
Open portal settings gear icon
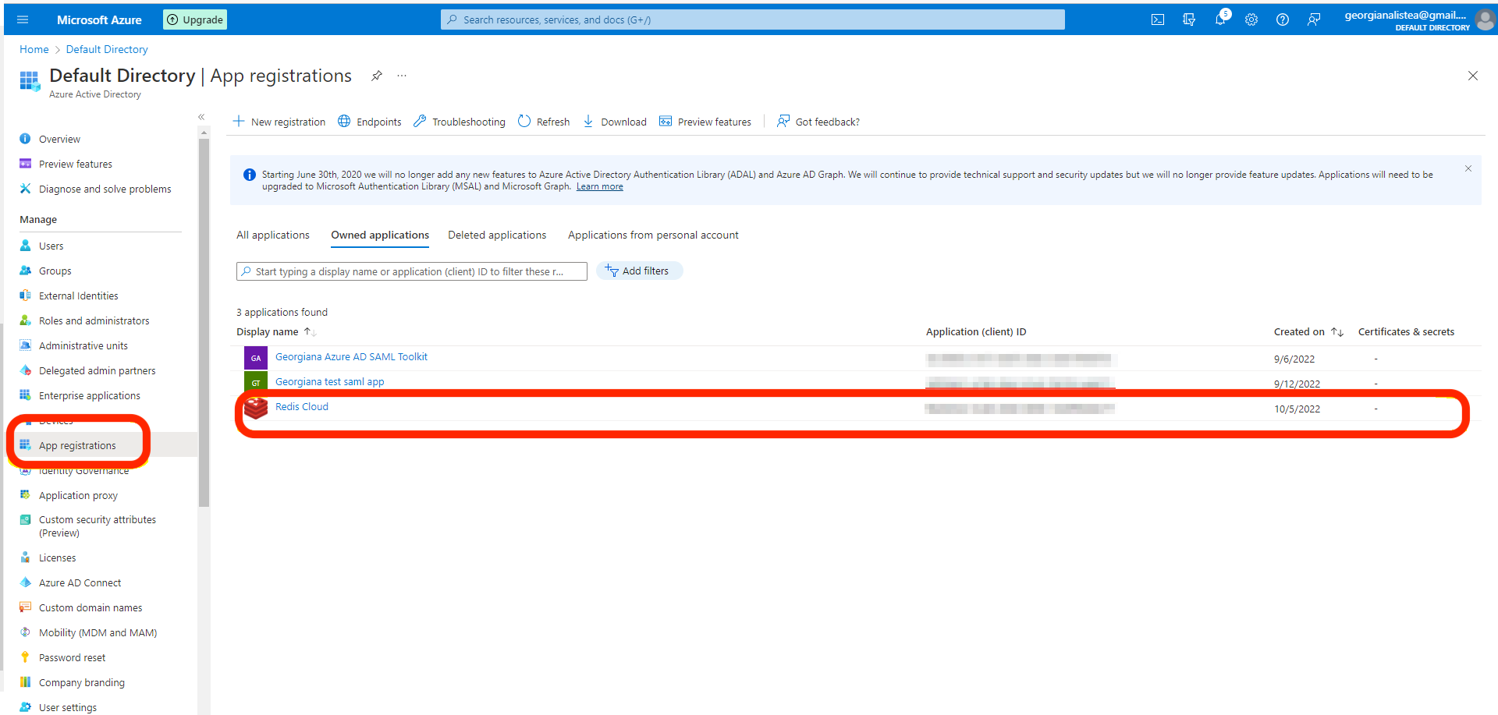[x=1251, y=19]
